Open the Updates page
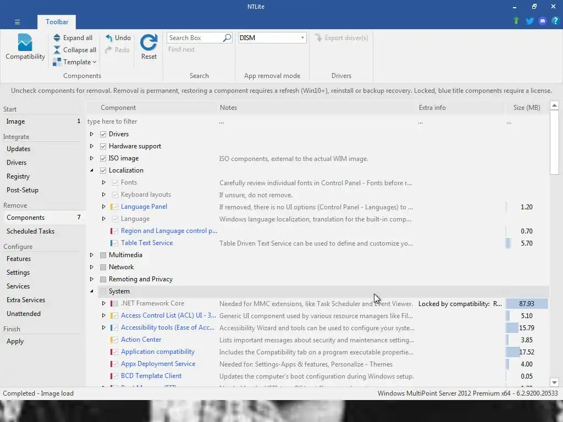563x422 pixels. (42, 149)
